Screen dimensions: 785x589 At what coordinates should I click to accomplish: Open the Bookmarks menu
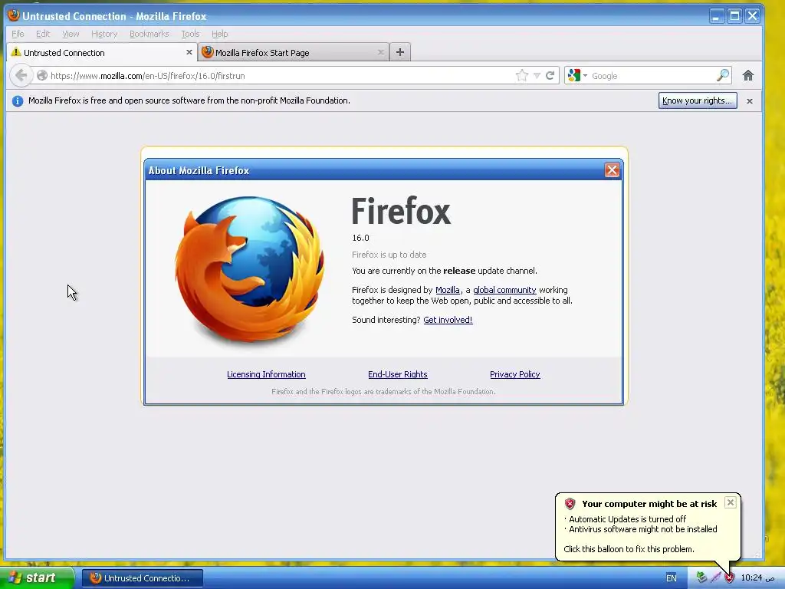pos(149,34)
